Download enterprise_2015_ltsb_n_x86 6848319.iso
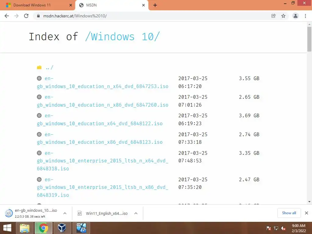 click(102, 187)
